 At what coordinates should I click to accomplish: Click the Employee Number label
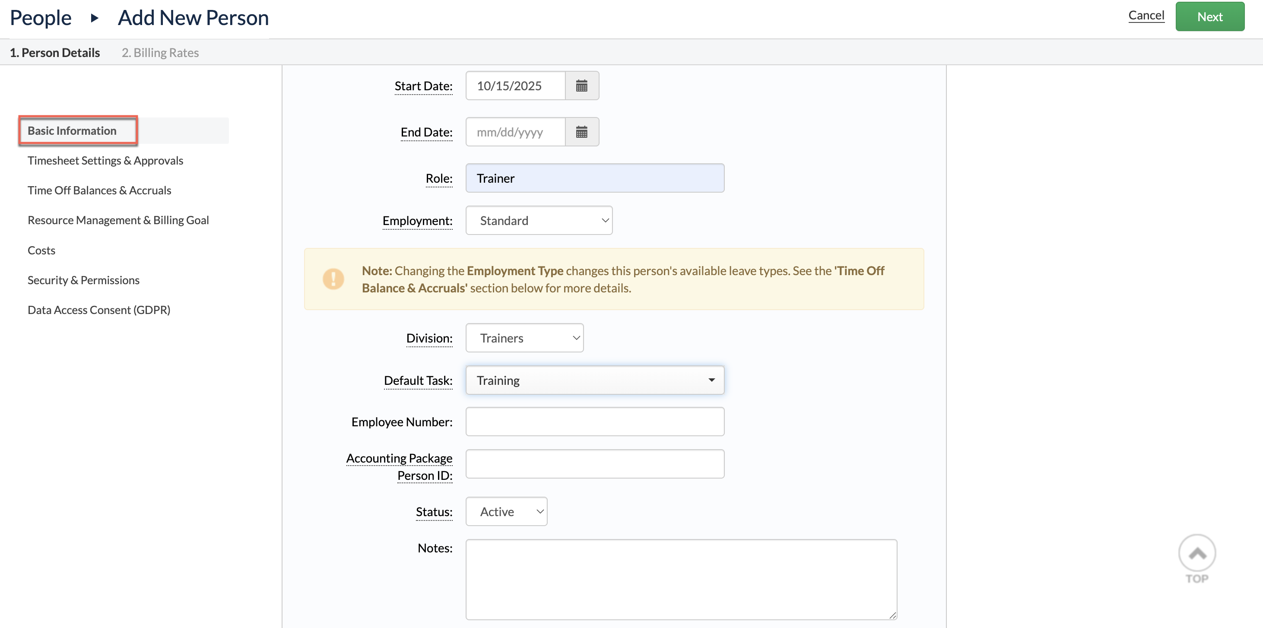(x=402, y=422)
